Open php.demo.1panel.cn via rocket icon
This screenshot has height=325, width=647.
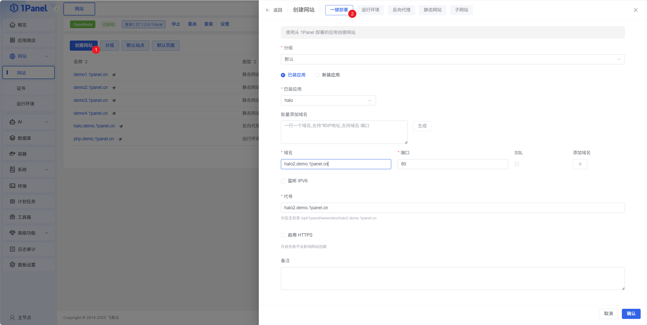pyautogui.click(x=120, y=139)
